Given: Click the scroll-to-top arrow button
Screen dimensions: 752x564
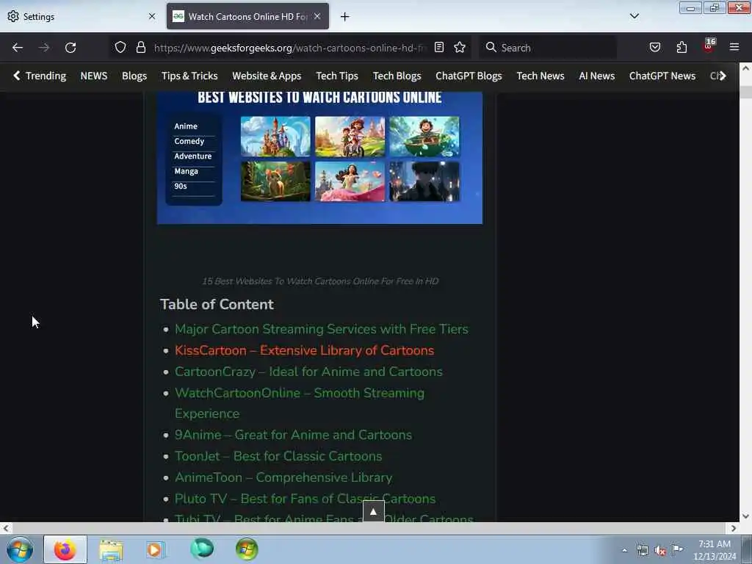Looking at the screenshot, I should tap(374, 511).
